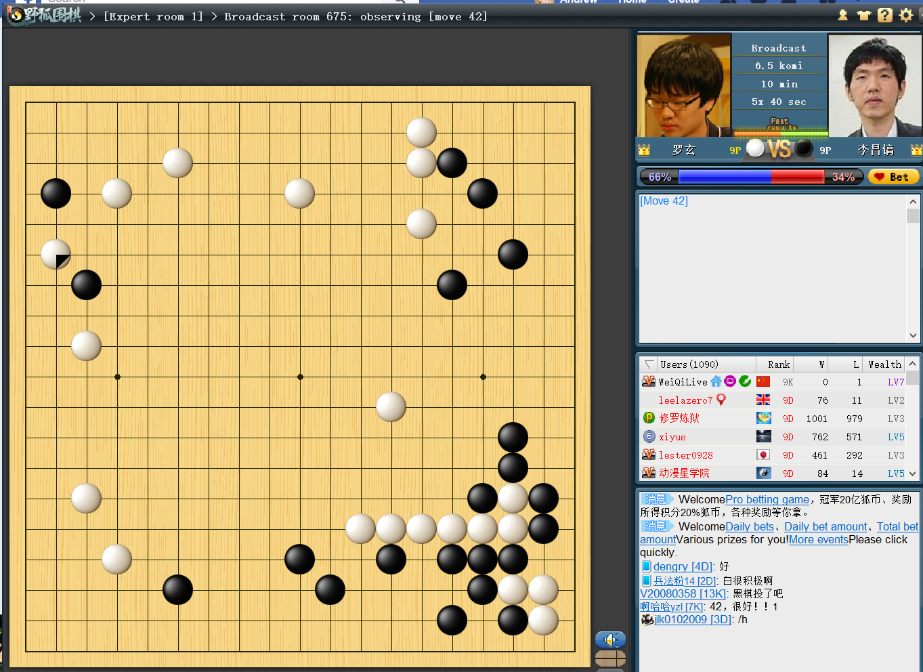Open the user profile icon in the title bar
Screen dimensions: 923x672
tap(842, 15)
